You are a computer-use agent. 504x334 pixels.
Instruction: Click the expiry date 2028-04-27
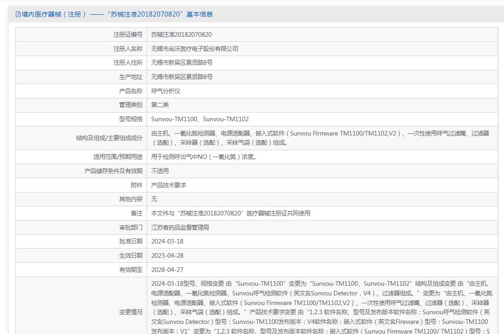(x=167, y=270)
